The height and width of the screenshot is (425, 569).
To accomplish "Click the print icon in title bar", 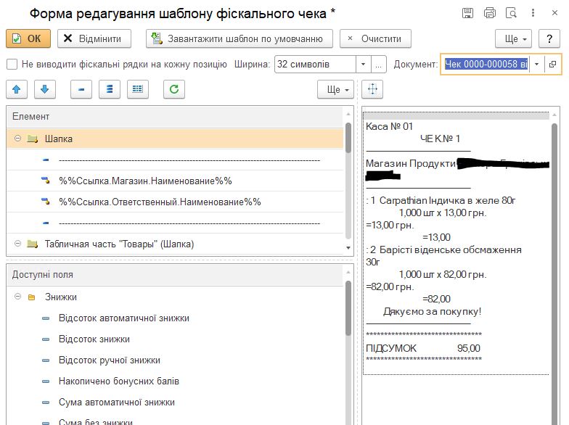I will click(490, 13).
